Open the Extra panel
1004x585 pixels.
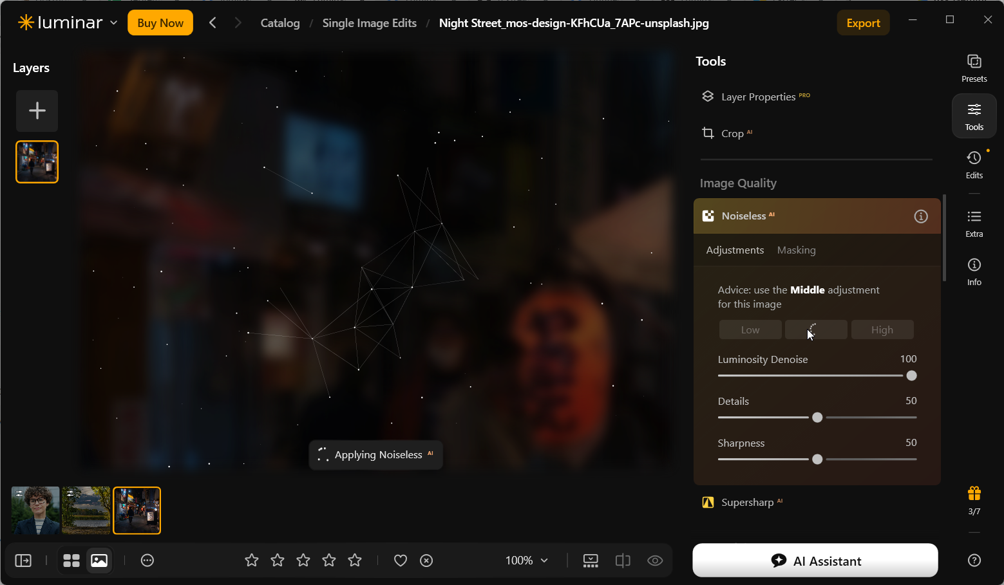(x=974, y=223)
